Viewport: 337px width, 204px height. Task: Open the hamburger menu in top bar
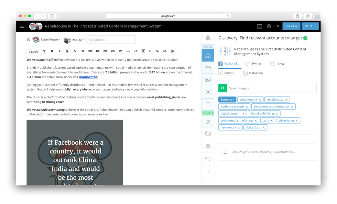[x=22, y=26]
